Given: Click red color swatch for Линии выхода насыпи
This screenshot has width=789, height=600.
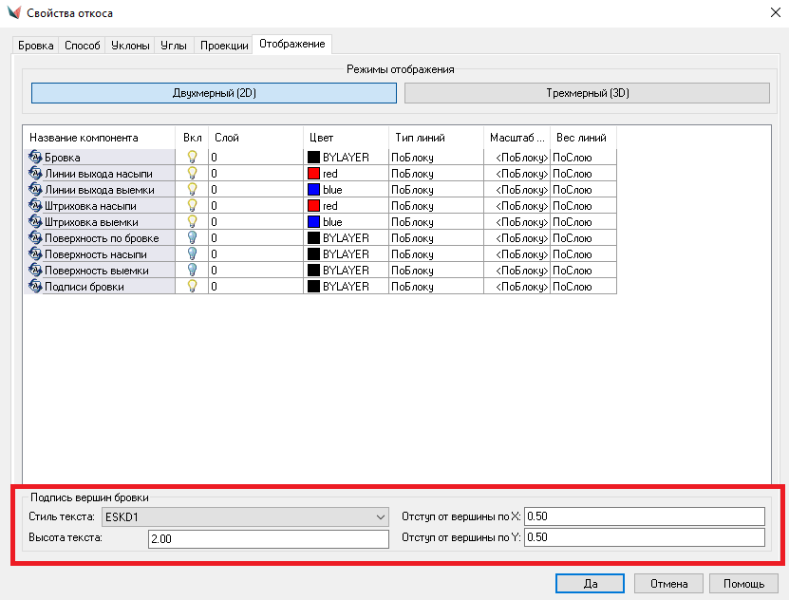Looking at the screenshot, I should point(313,174).
